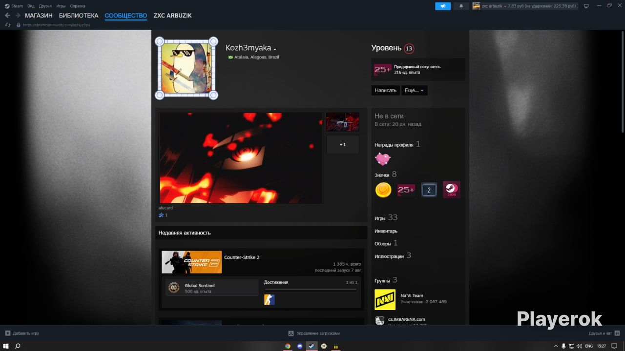Open Друзья и чат panel
625x351 pixels.
[x=604, y=333]
